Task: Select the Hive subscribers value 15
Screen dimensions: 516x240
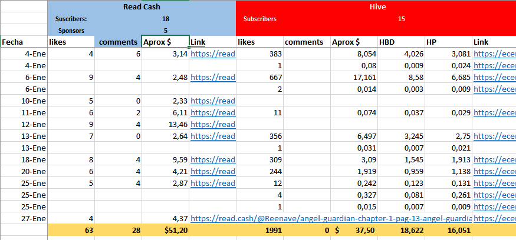Action: (x=401, y=19)
